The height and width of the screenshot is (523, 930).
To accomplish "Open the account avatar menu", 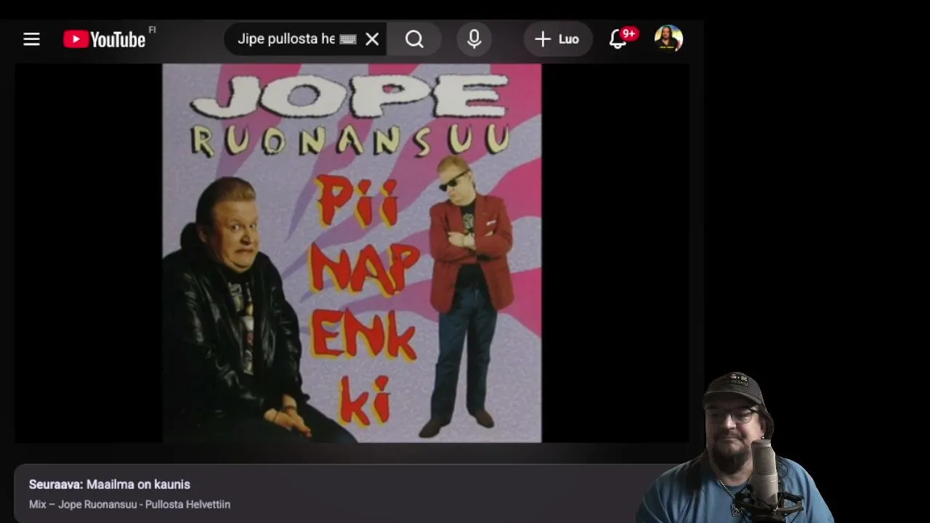I will point(668,38).
